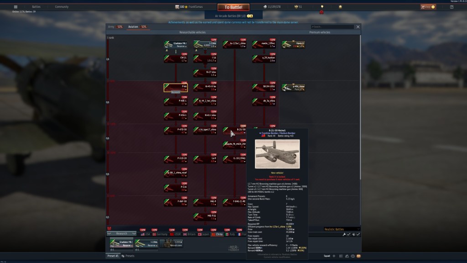Open the Community menu
Viewport: 467px width, 263px height.
pos(62,7)
